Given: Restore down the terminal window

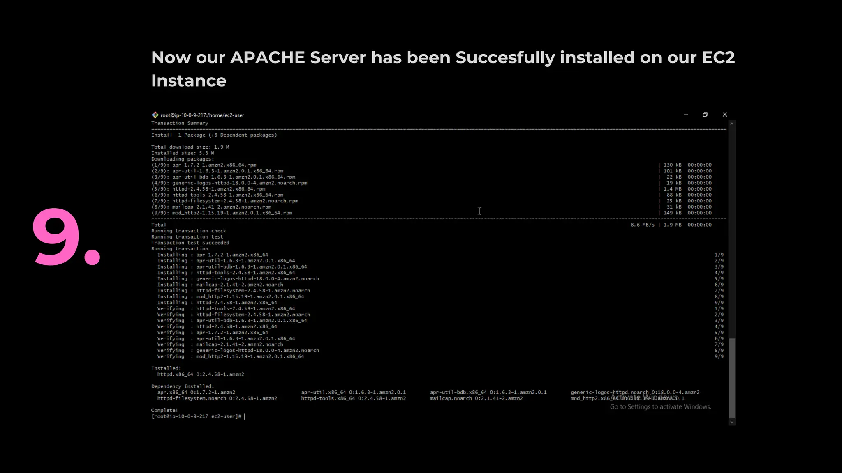Looking at the screenshot, I should (705, 115).
